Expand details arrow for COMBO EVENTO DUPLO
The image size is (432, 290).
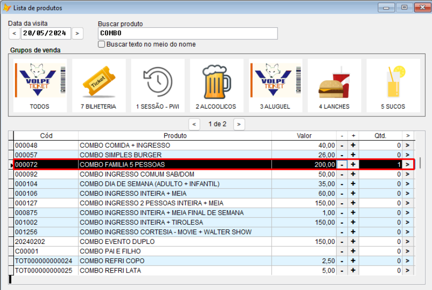pos(408,242)
